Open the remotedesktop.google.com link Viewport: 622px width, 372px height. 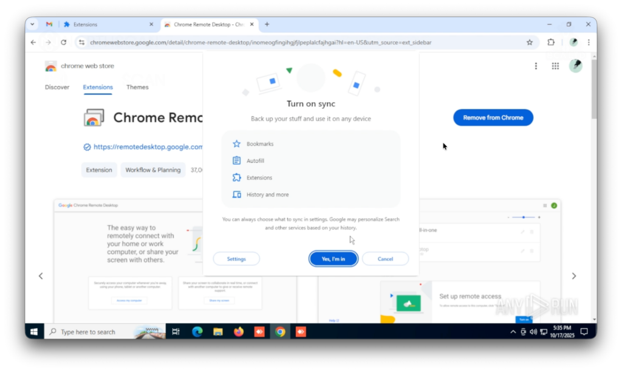click(148, 147)
